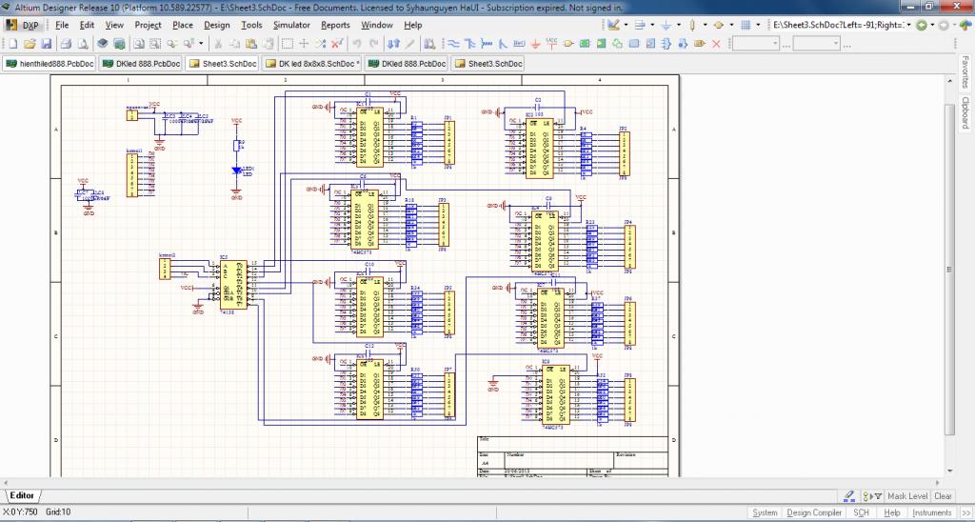Open the Design Compiler panel button

pyautogui.click(x=813, y=513)
